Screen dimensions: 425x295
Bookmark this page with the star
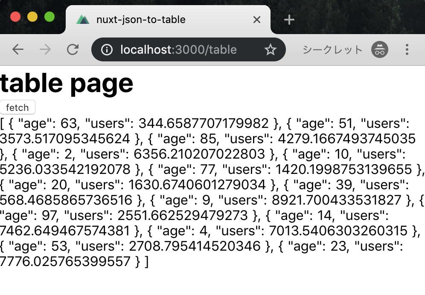tap(271, 50)
